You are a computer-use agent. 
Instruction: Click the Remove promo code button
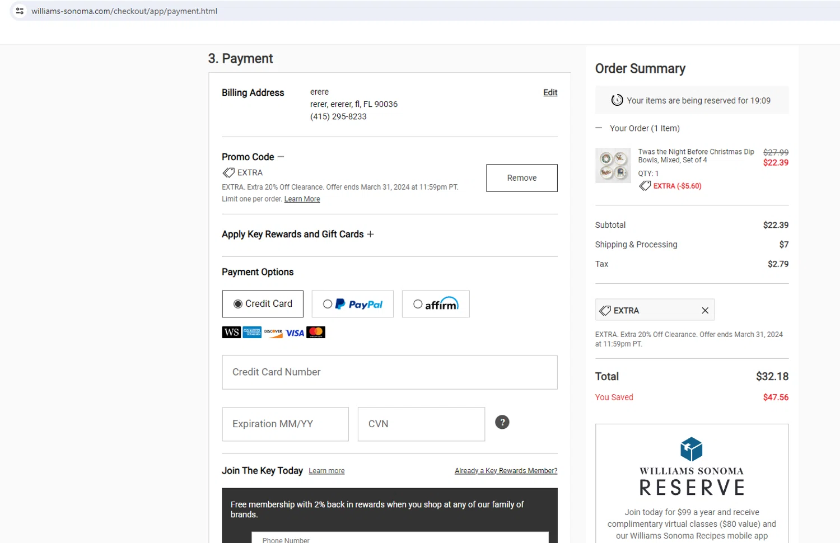pos(522,178)
